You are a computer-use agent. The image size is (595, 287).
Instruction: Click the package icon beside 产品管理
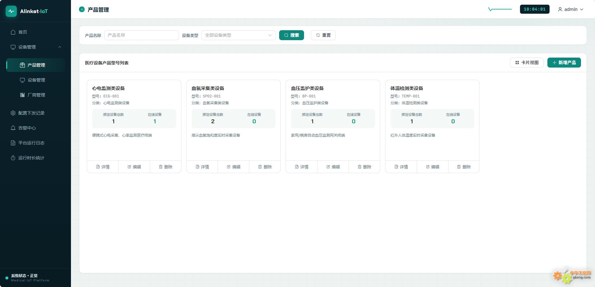(22, 65)
